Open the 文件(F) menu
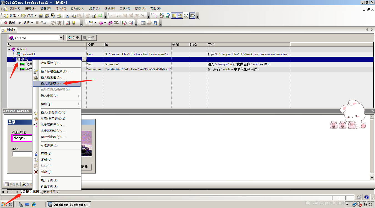Image resolution: width=375 pixels, height=208 pixels. (15, 9)
